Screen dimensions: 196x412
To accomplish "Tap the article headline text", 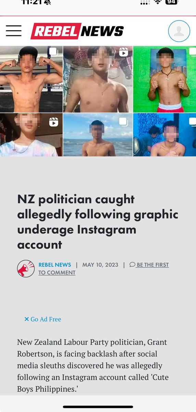I will [x=98, y=222].
